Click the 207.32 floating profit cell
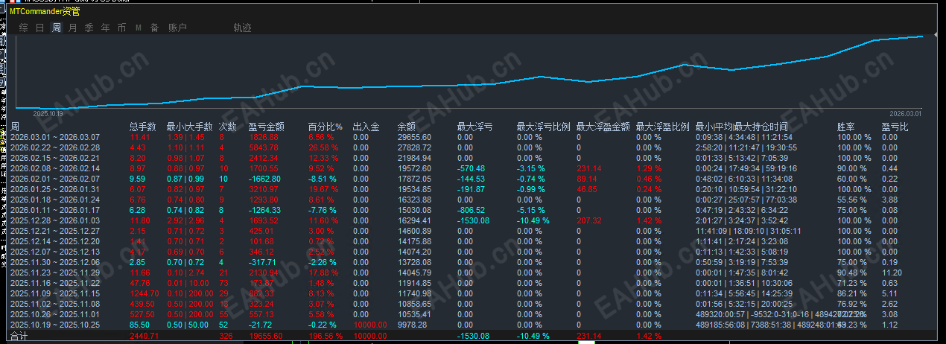Image resolution: width=946 pixels, height=344 pixels. (588, 220)
